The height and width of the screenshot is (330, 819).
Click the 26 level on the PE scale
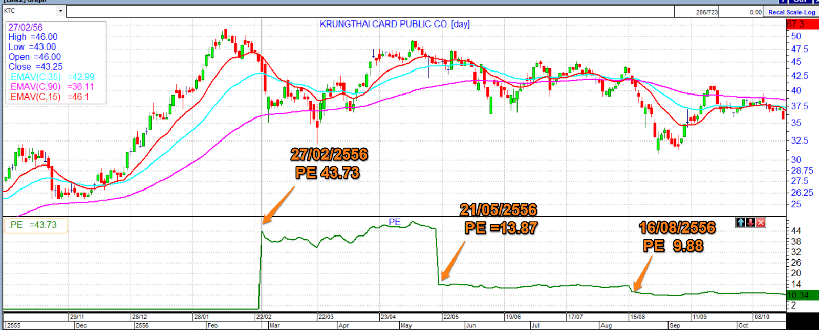coord(796,263)
